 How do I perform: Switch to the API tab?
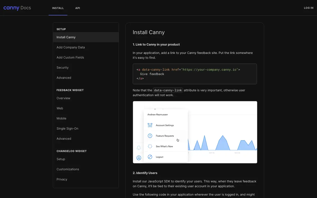point(78,8)
